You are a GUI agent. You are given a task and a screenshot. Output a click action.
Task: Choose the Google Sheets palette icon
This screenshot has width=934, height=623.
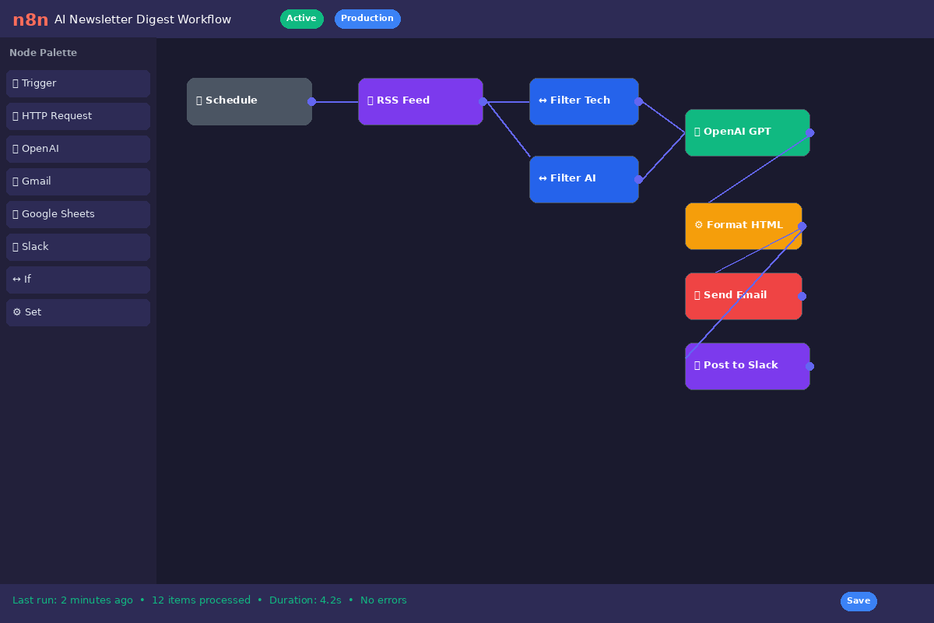click(14, 214)
